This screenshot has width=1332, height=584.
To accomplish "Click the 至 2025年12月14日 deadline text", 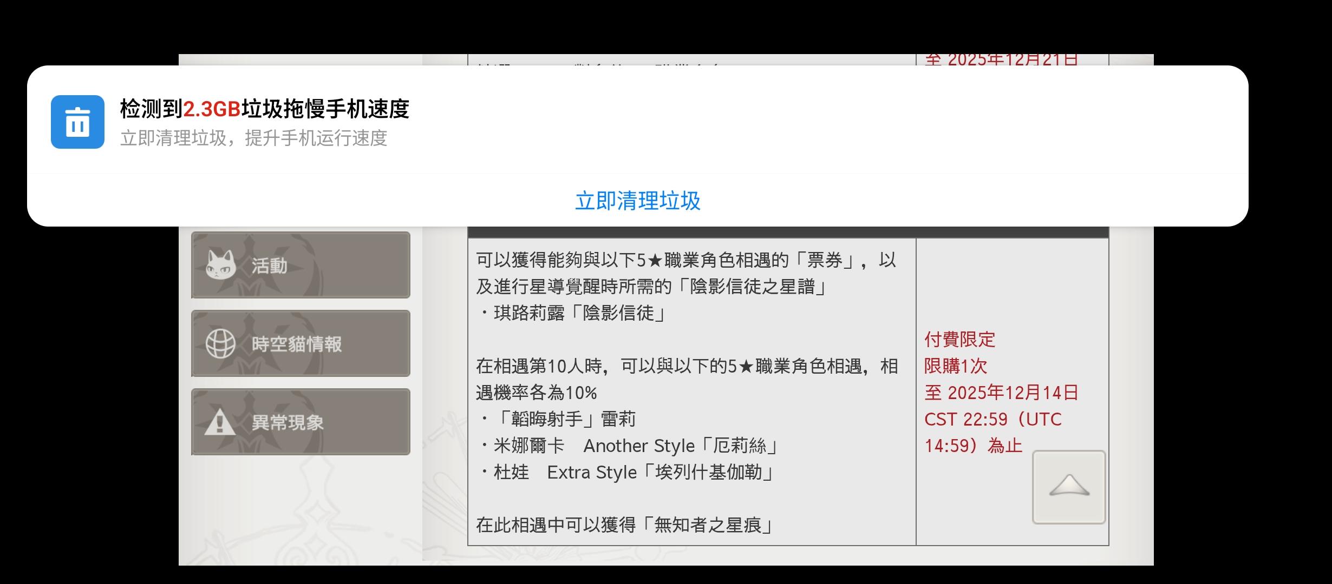I will (1001, 393).
